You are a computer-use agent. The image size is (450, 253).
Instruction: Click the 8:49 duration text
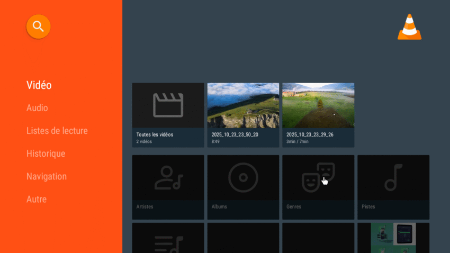216,142
